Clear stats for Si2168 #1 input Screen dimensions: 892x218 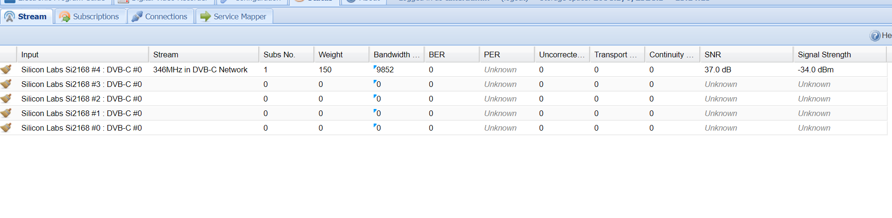tap(6, 113)
